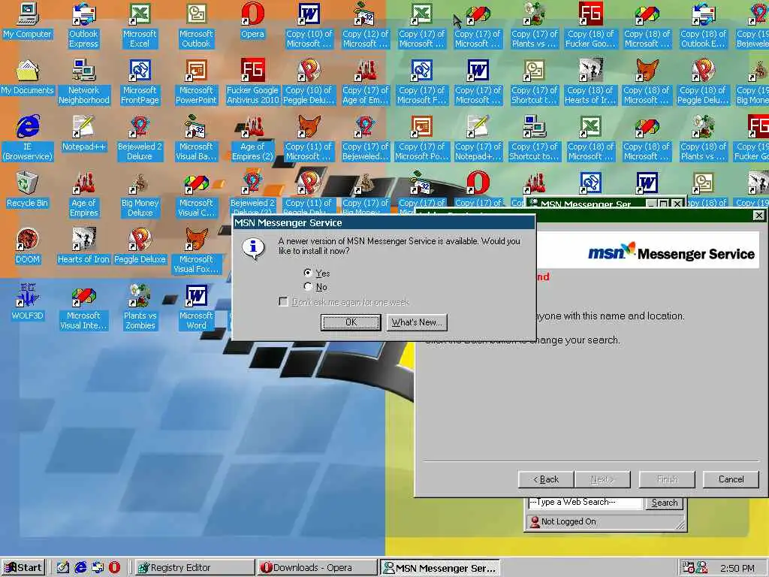
Task: Select the DOOM desktop icon
Action: (x=28, y=246)
